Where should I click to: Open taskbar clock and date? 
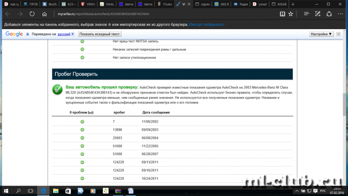point(337,191)
